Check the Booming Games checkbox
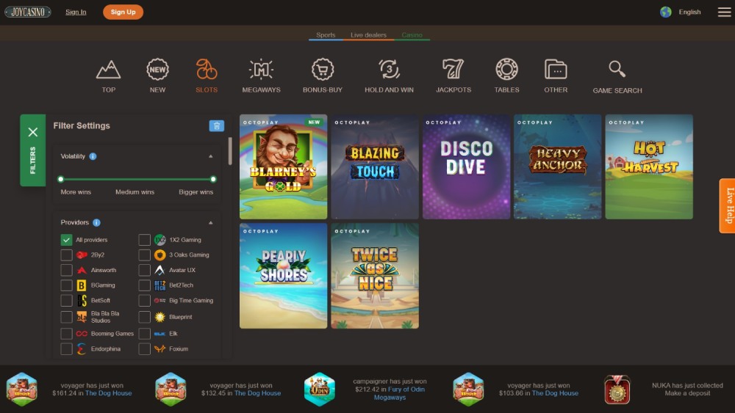The height and width of the screenshot is (413, 735). [x=67, y=334]
